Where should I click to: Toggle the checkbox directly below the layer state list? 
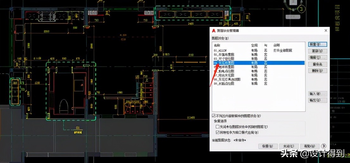click(x=214, y=116)
